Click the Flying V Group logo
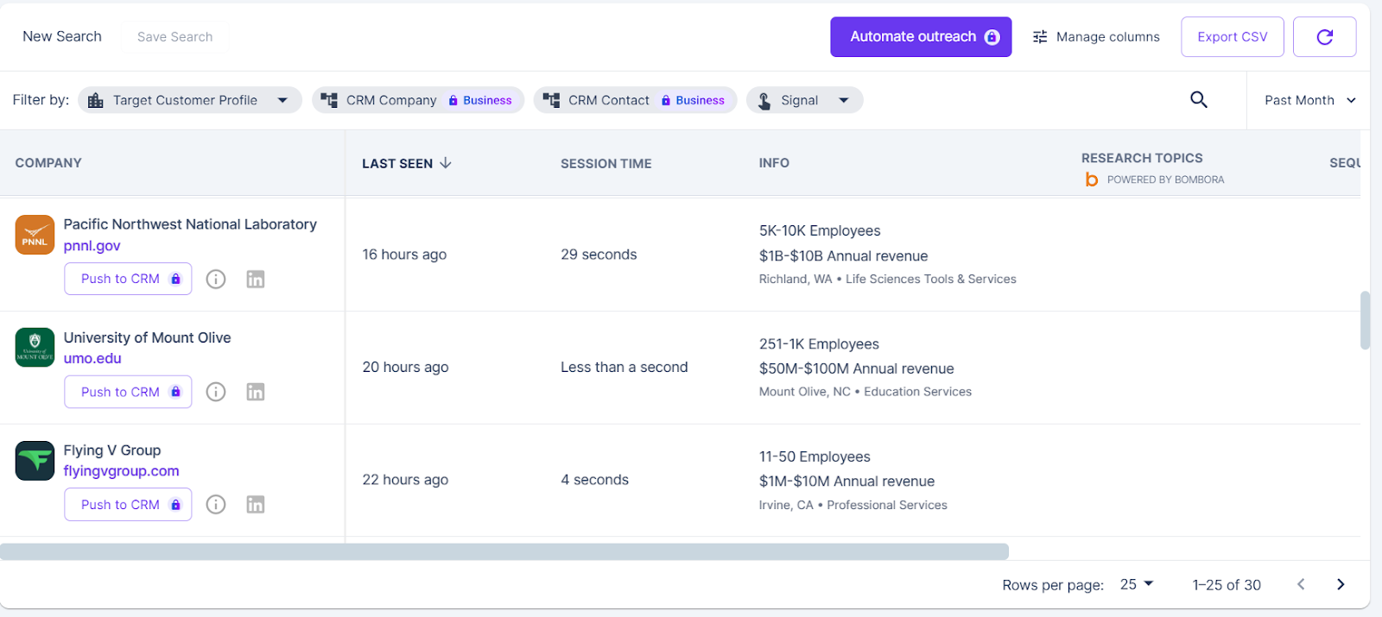This screenshot has width=1382, height=617. pos(35,461)
